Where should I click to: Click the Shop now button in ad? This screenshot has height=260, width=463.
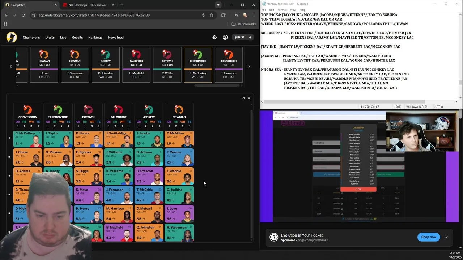[429, 237]
